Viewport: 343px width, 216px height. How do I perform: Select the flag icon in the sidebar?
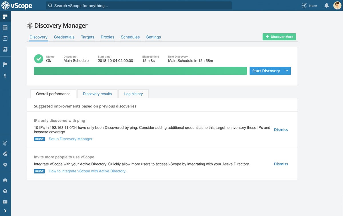pyautogui.click(x=5, y=65)
